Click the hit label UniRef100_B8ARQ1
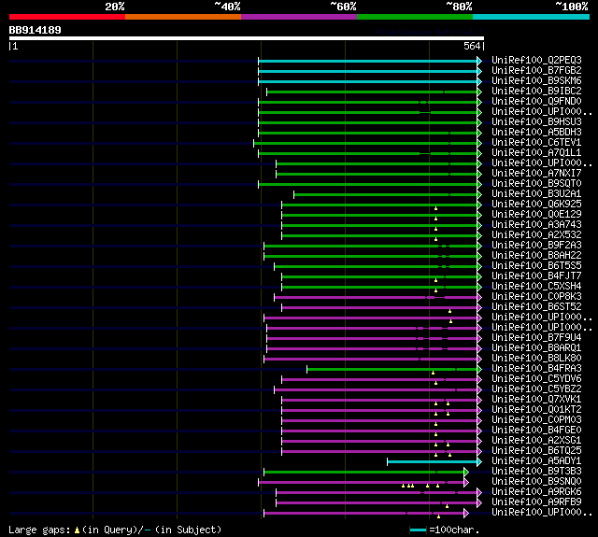Image resolution: width=598 pixels, height=537 pixels. (x=536, y=348)
